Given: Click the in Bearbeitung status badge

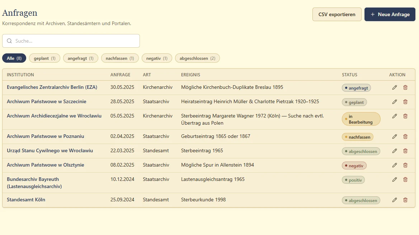Looking at the screenshot, I should tap(361, 119).
